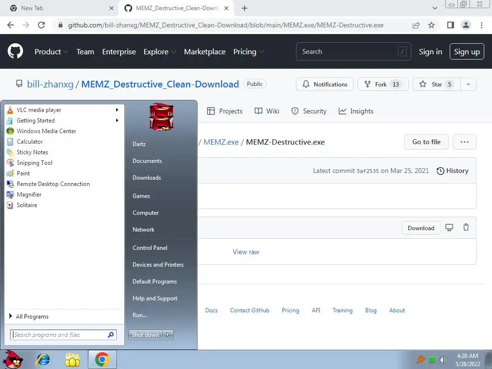Open the Projects repository tab
The height and width of the screenshot is (369, 492).
point(225,111)
